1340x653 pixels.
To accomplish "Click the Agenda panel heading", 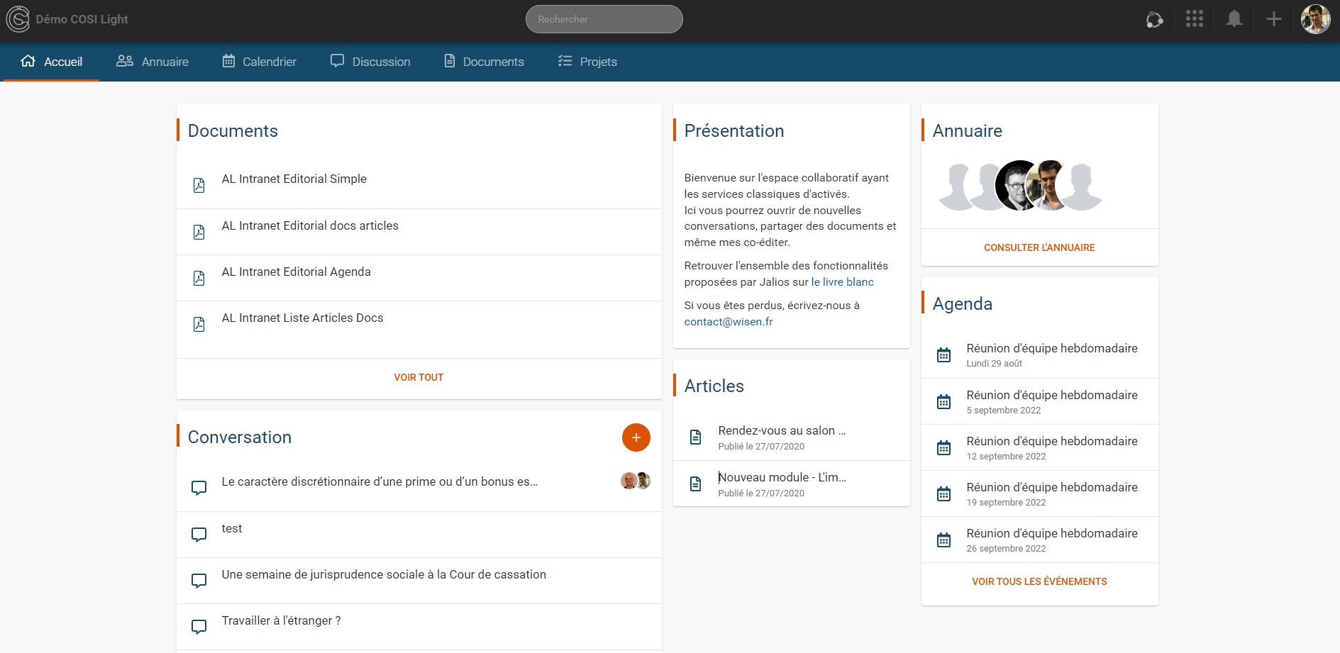I will click(x=962, y=303).
